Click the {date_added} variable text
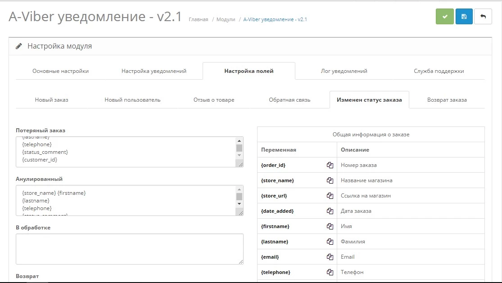The height and width of the screenshot is (283, 502). pos(277,211)
